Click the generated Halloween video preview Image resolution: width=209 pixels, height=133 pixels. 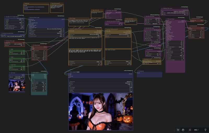pos(101,111)
